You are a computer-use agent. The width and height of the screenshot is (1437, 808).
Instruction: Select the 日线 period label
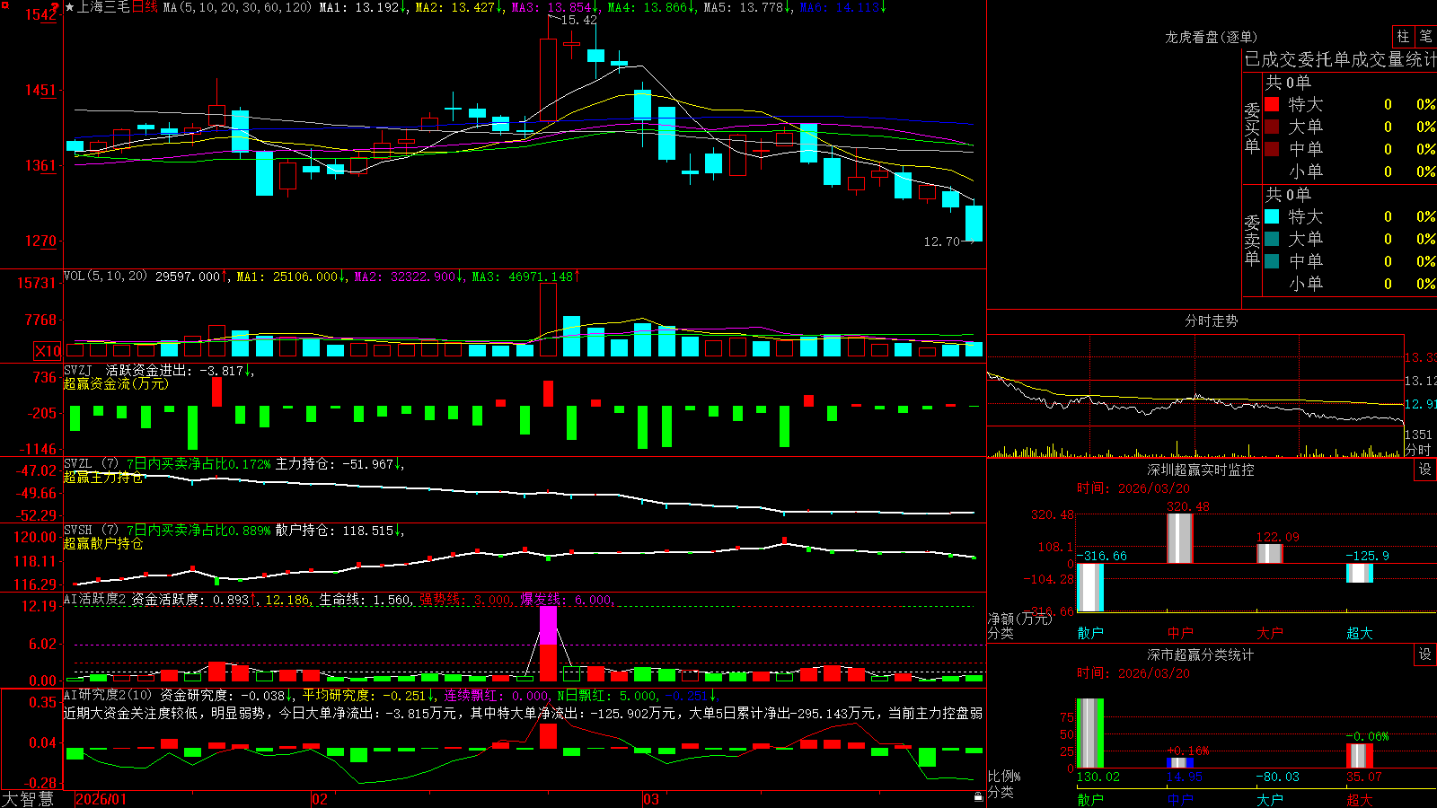(145, 7)
